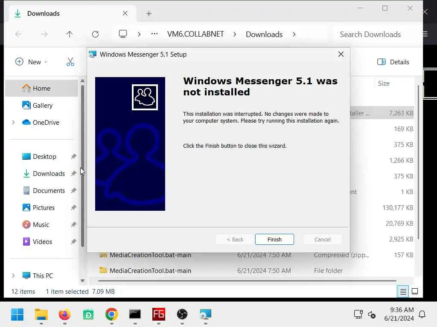Open the terminal window from taskbar
Image resolution: width=437 pixels, height=327 pixels.
point(135,315)
